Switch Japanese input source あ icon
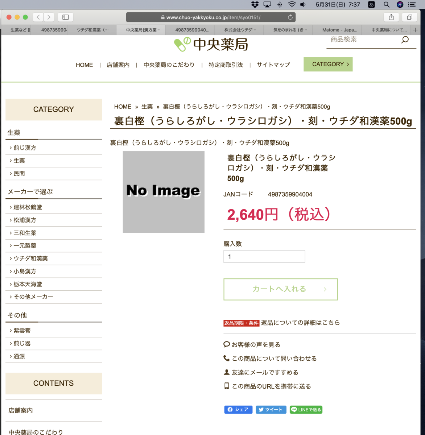Image resolution: width=425 pixels, height=435 pixels. (x=371, y=4)
